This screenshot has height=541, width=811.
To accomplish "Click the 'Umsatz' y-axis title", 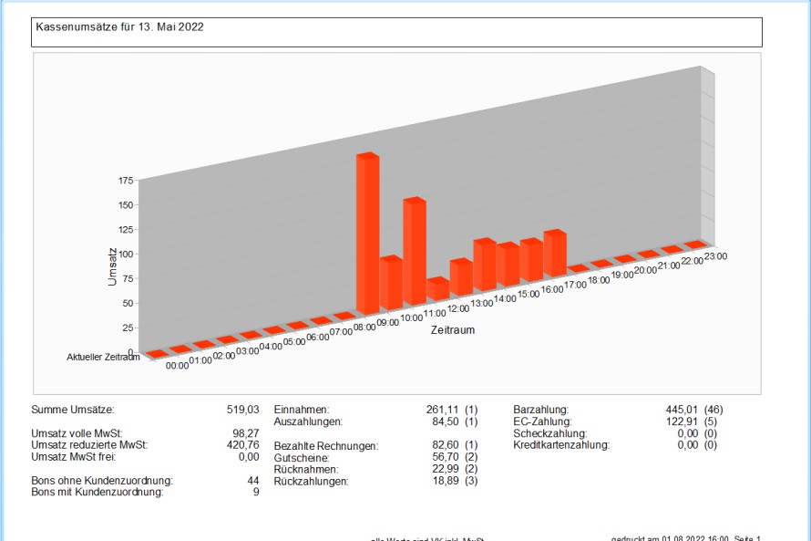I will point(112,265).
